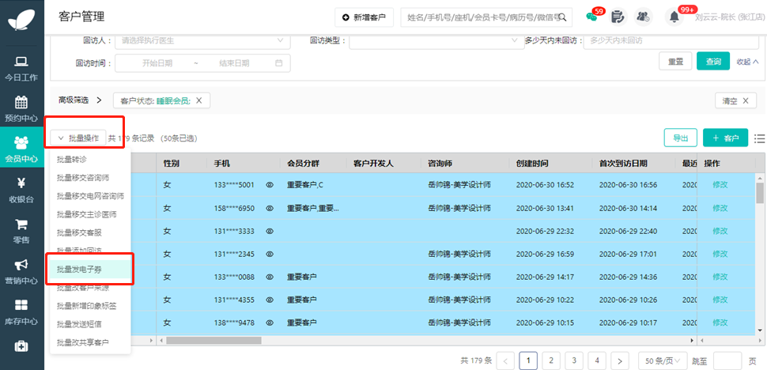Open 收银台 yen icon
767x370 pixels.
21,183
